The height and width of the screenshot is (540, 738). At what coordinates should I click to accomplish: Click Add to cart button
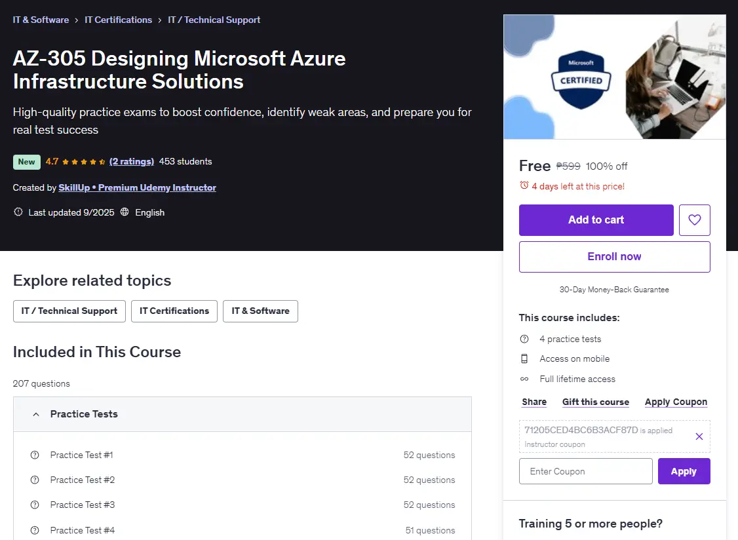click(x=596, y=220)
